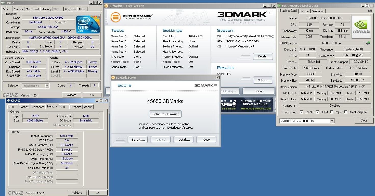
Task: Select Graphics Card tab in GPU-Z
Action: coord(288,11)
